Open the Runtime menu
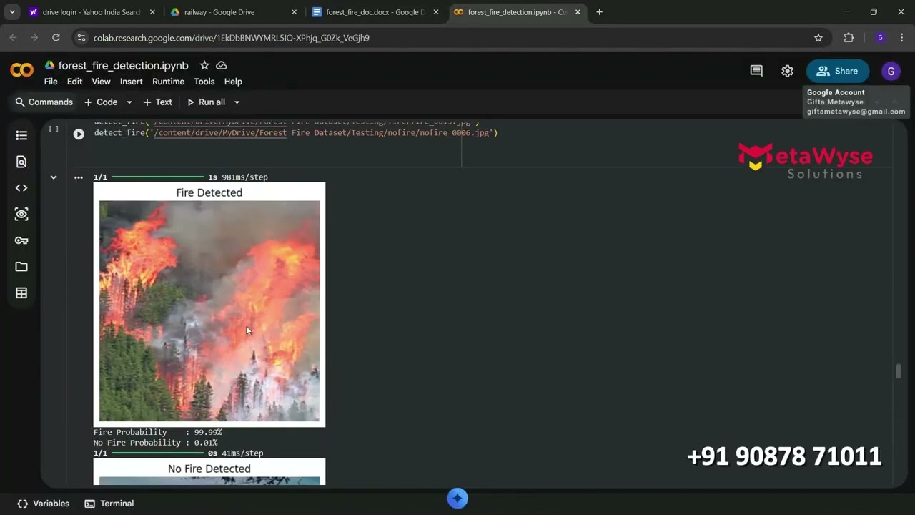 click(168, 82)
